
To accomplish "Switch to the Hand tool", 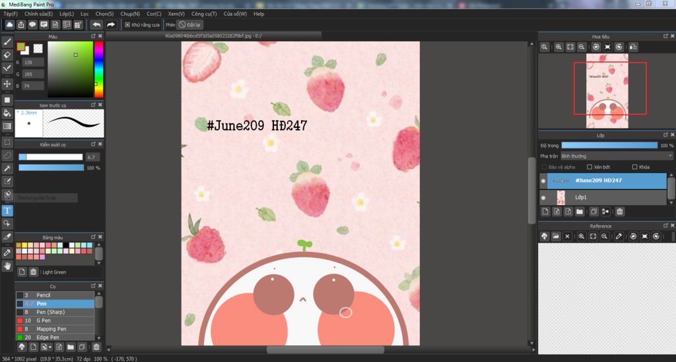I will (7, 266).
